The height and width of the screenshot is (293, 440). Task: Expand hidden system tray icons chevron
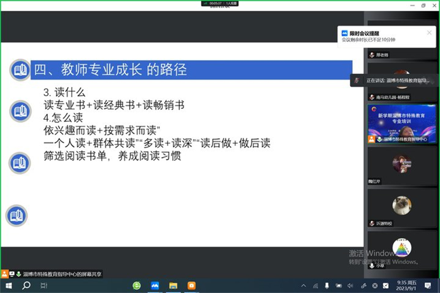point(304,286)
